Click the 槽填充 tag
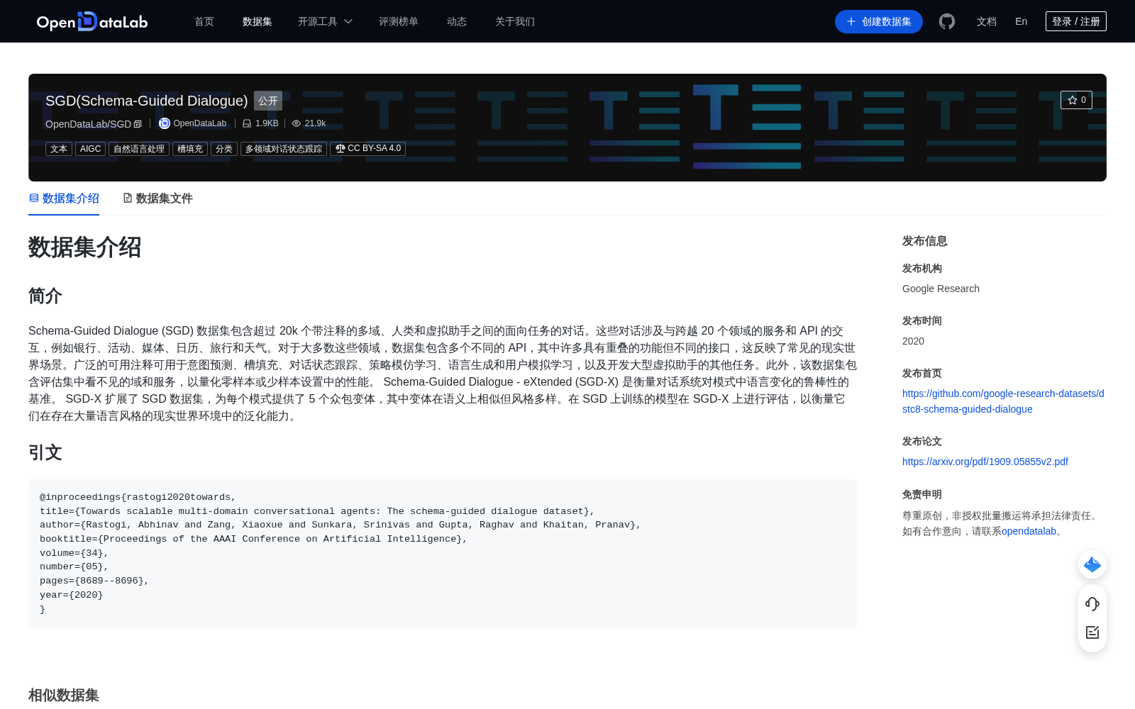 190,149
